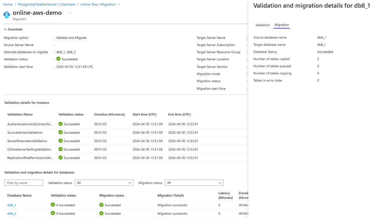Open the Validation status filter dropdown
The height and width of the screenshot is (218, 380).
(104, 183)
